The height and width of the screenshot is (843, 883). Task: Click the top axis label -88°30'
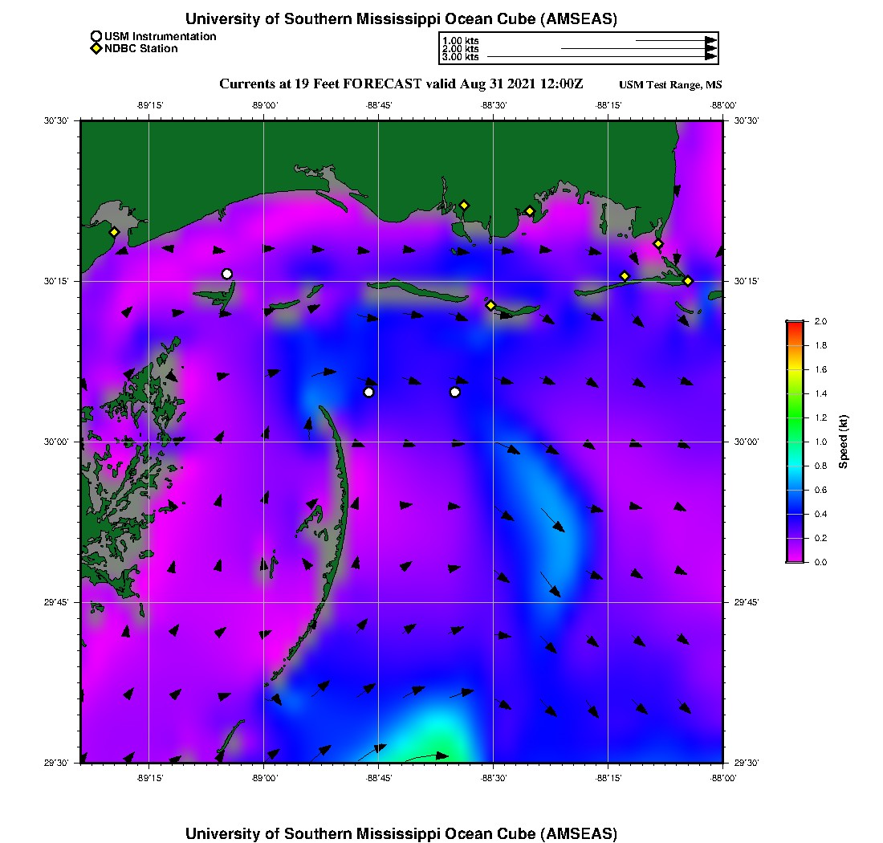click(494, 105)
